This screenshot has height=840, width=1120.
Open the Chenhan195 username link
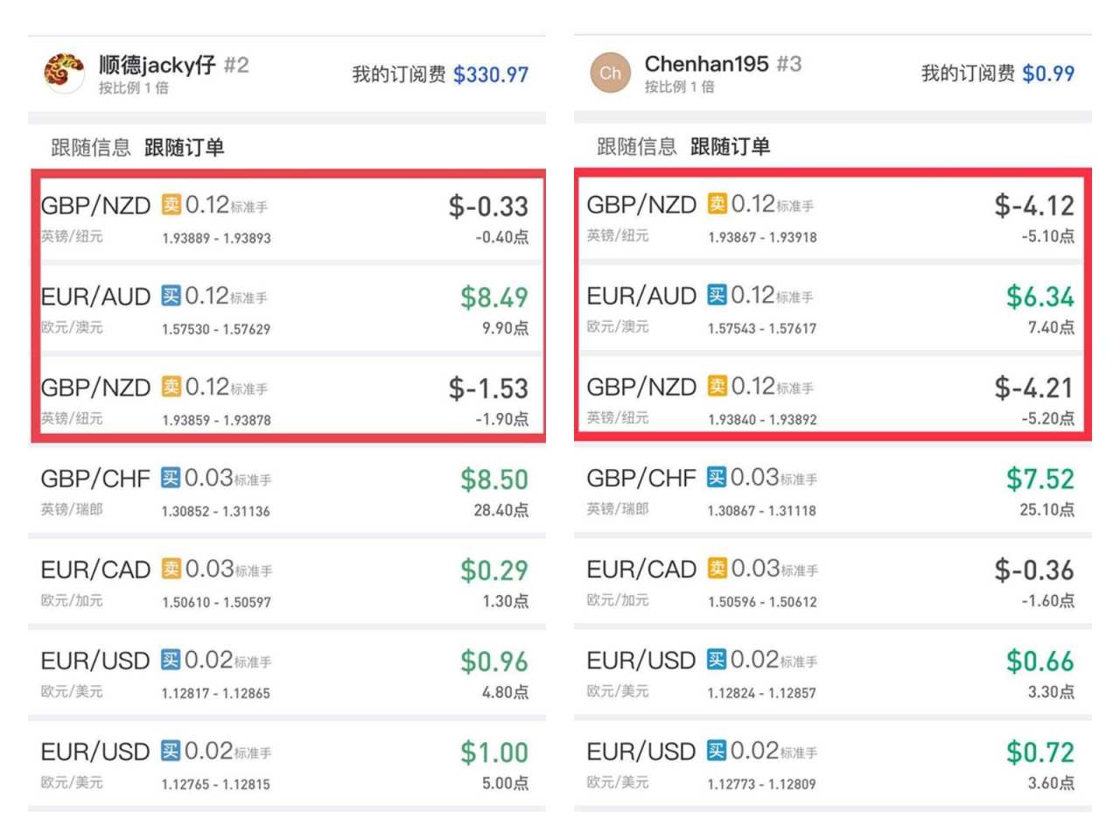click(x=706, y=64)
